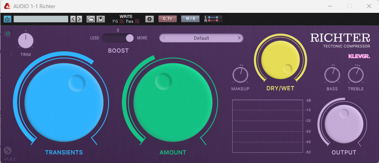This screenshot has height=163, width=379.
Task: Click the BOOST label
Action: [x=118, y=50]
